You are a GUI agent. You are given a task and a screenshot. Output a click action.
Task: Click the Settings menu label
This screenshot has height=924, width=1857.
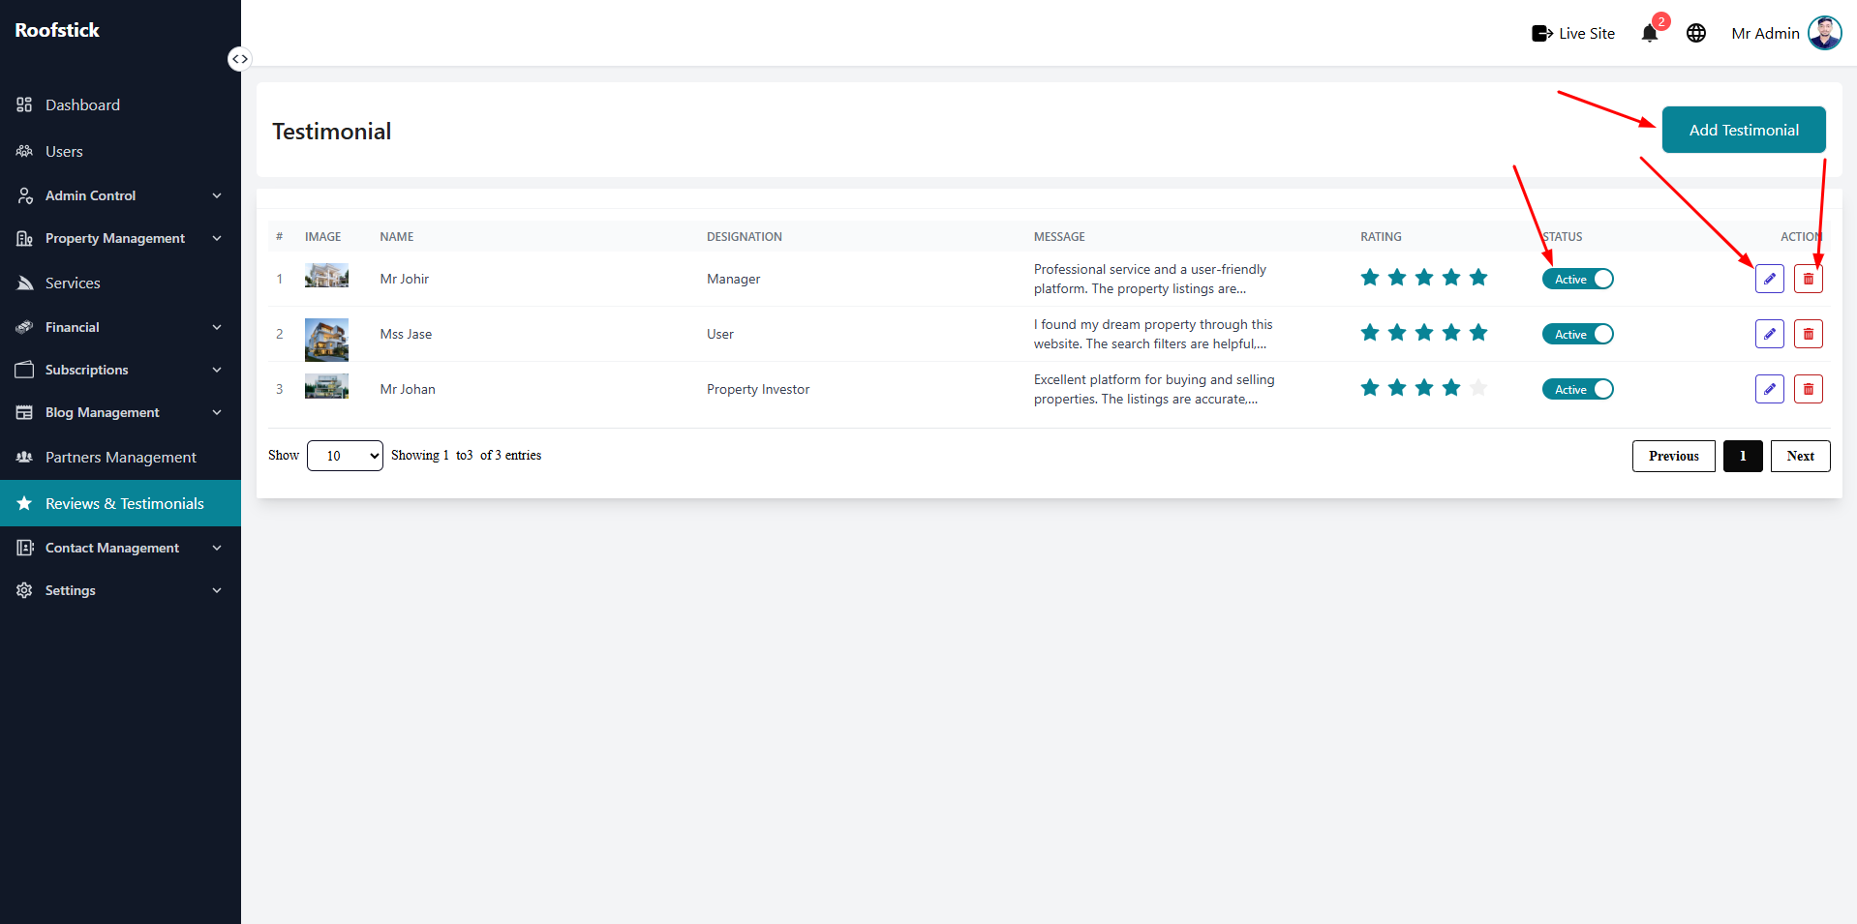(x=71, y=590)
